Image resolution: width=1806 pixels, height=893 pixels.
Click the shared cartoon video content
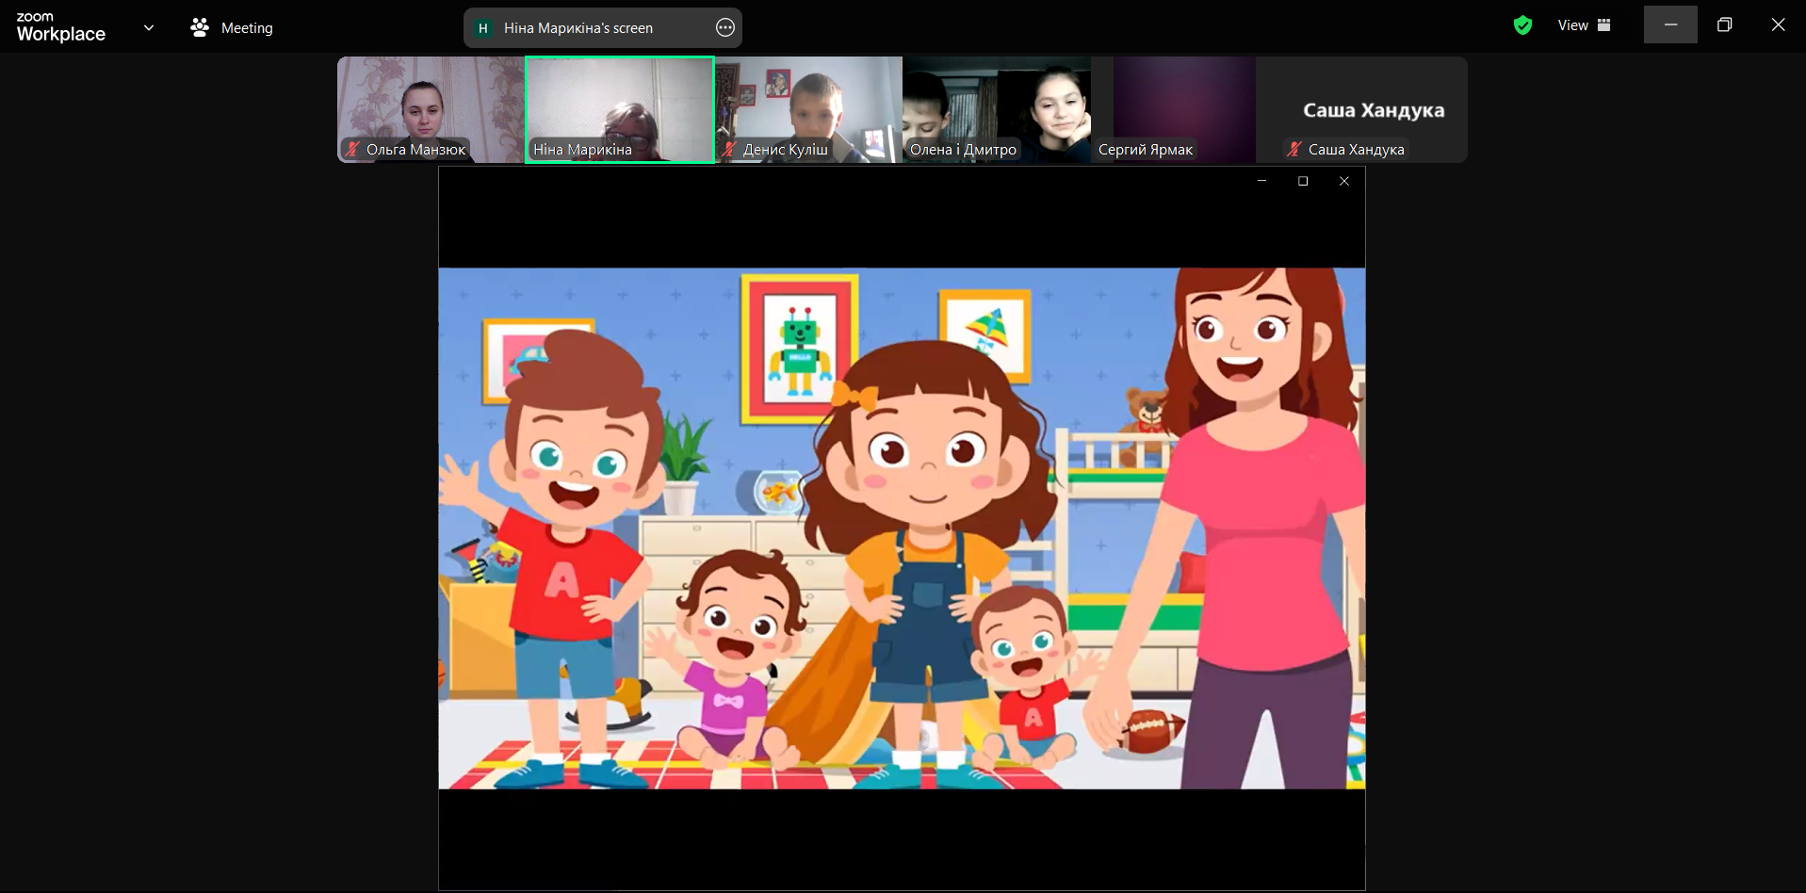pos(902,528)
